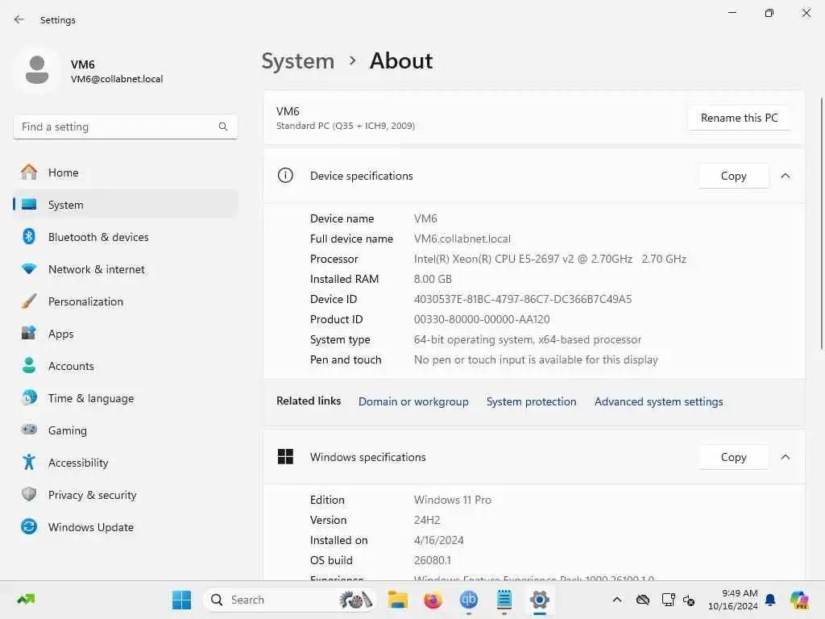This screenshot has height=619, width=825.
Task: Open the Windows Start menu
Action: coord(181,600)
